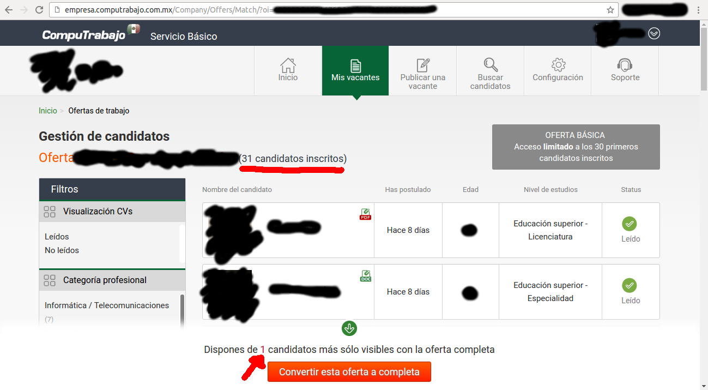Filter by Informática / Telecomunicaciones category

click(x=107, y=305)
